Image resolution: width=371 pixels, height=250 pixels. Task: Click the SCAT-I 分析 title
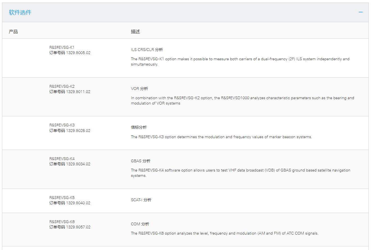click(x=141, y=200)
